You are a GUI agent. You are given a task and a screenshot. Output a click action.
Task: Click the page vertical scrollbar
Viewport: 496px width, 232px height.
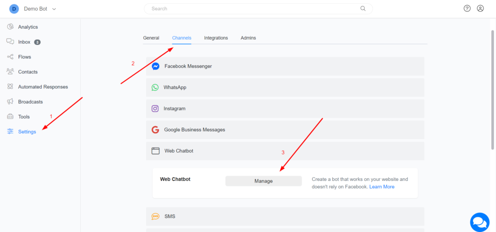coord(492,89)
